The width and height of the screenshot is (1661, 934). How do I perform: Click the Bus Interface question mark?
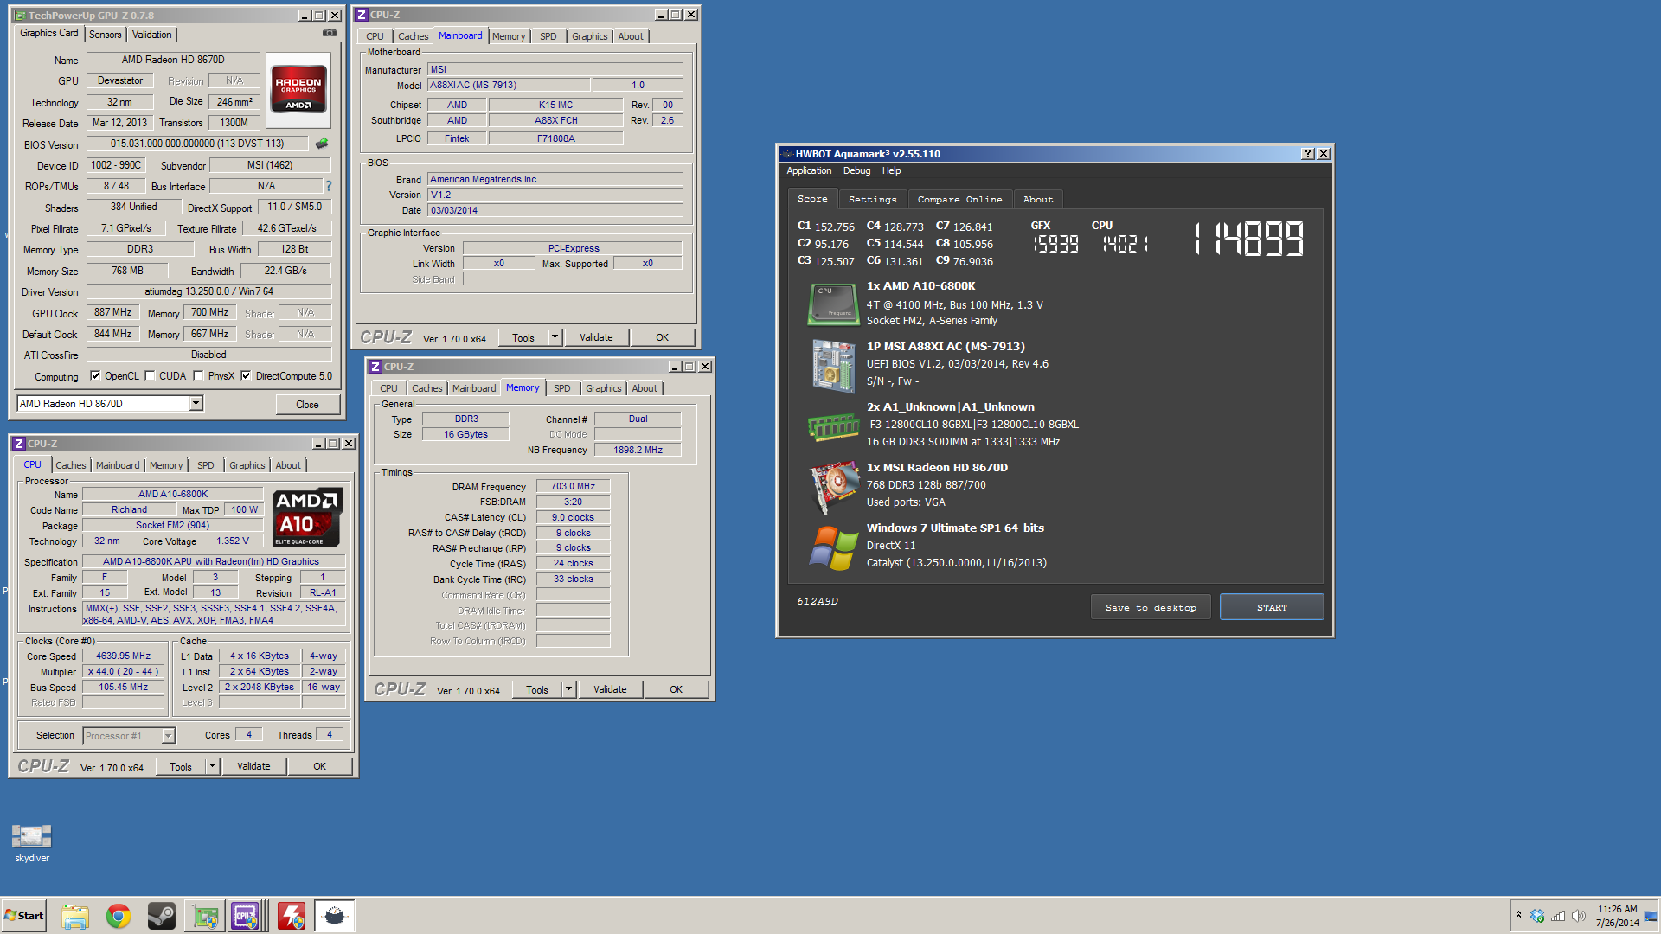tap(328, 186)
